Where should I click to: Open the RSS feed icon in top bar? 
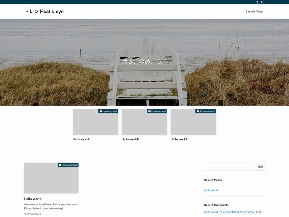point(257,2)
